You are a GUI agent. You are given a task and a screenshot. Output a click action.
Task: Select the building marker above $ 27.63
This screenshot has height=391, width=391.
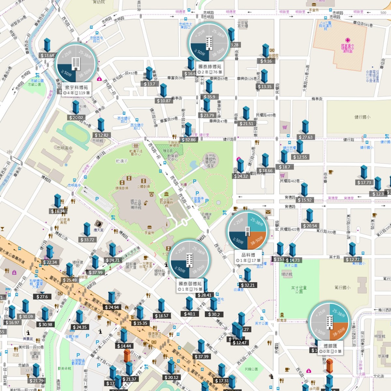[x=305, y=127]
